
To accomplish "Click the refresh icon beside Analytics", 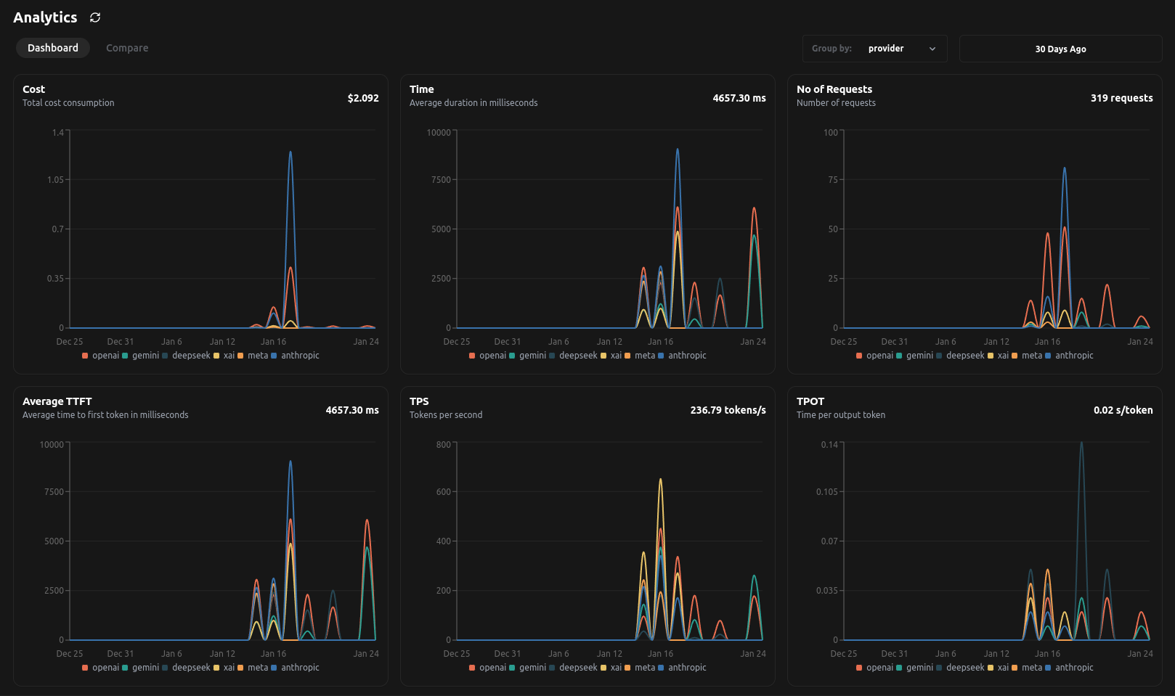I will point(95,17).
